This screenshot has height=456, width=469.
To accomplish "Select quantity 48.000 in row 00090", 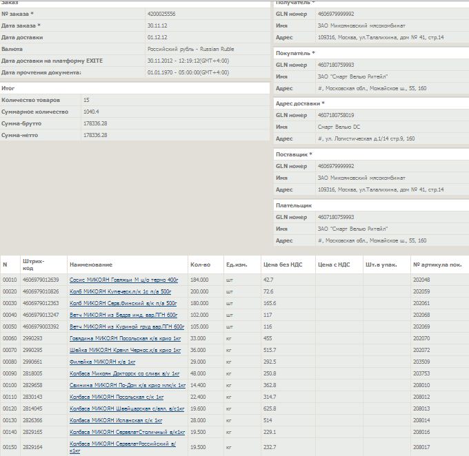I will point(198,373).
